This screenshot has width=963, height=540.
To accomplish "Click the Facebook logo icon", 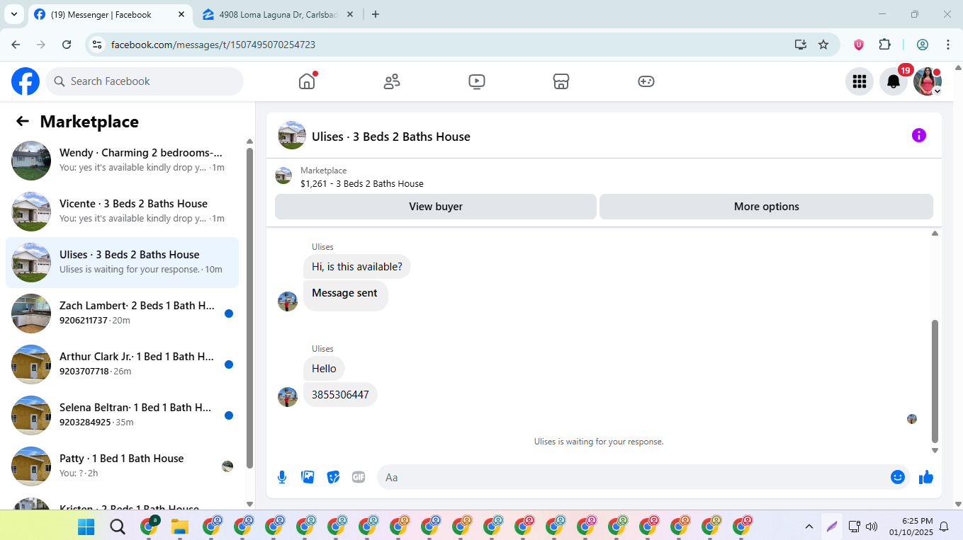I will click(x=26, y=81).
